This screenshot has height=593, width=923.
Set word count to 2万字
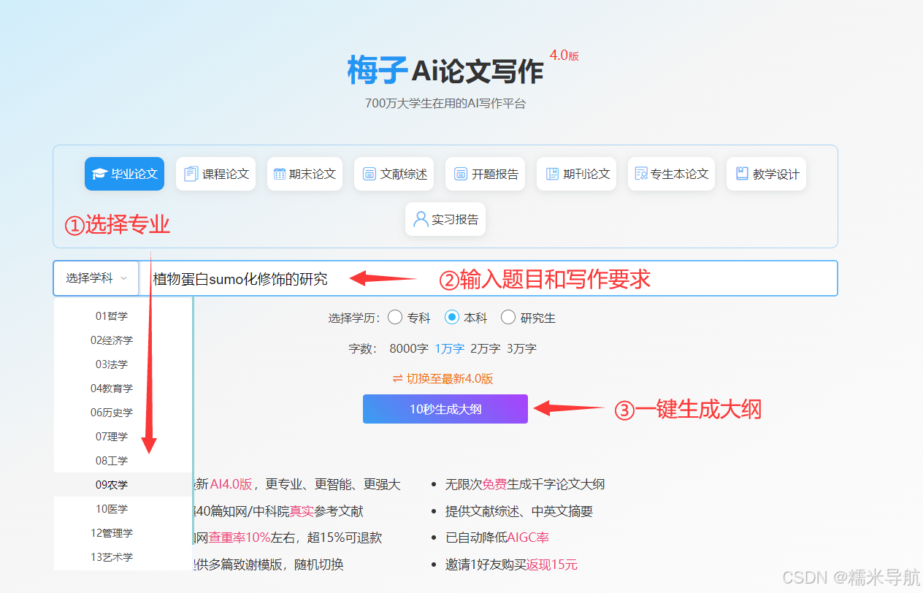[486, 348]
